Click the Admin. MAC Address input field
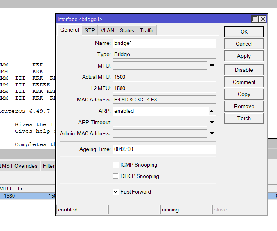The width and height of the screenshot is (277, 231). click(160, 133)
